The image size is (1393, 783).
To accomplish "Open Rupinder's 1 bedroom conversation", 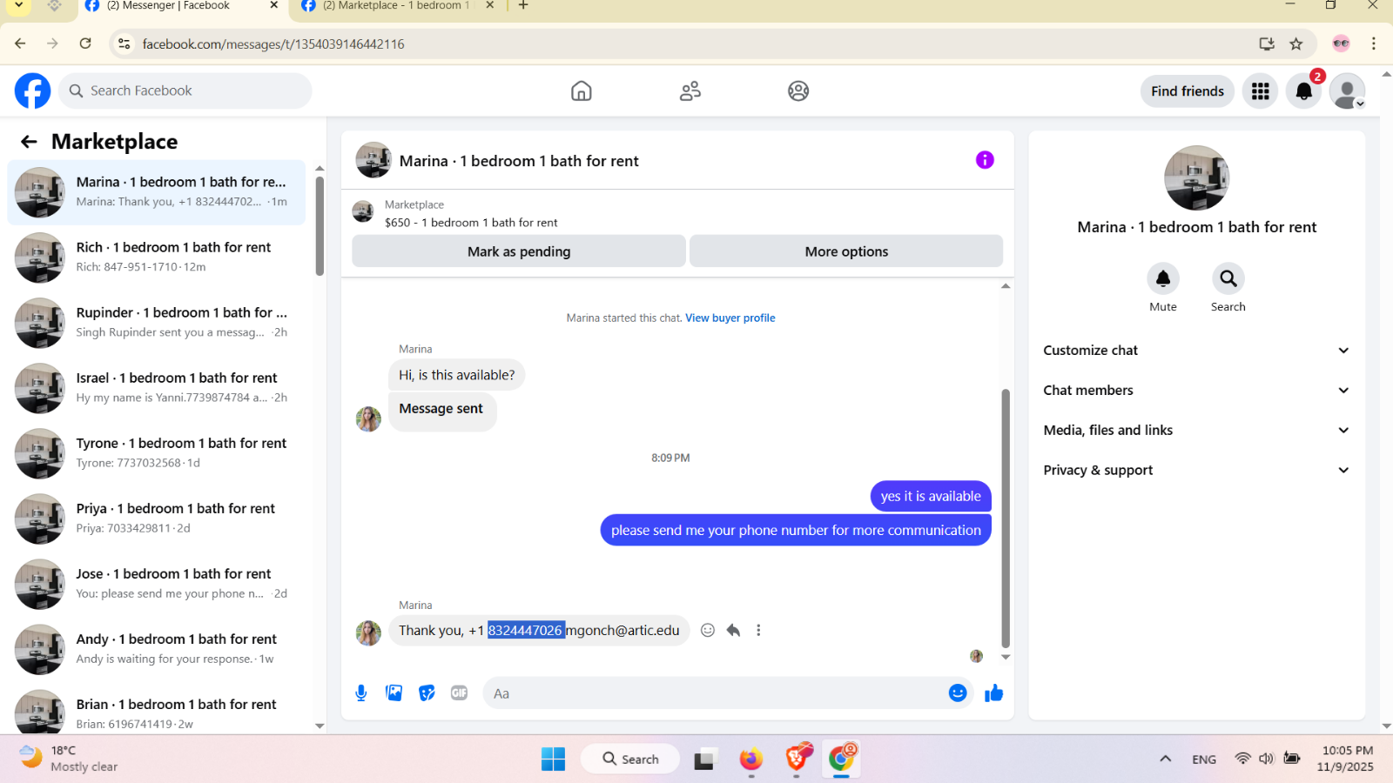I will (x=157, y=323).
